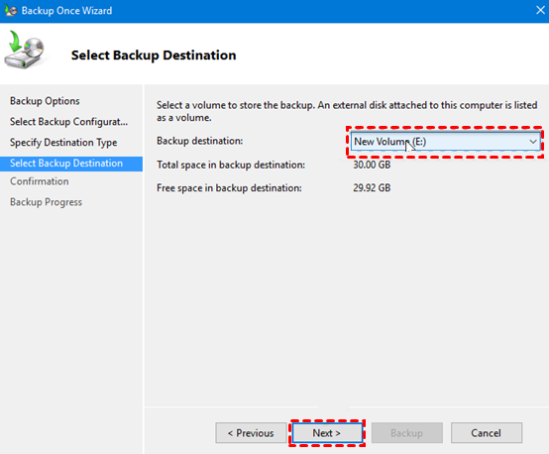549x454 pixels.
Task: Click the Select Backup Destination heading
Action: point(154,56)
